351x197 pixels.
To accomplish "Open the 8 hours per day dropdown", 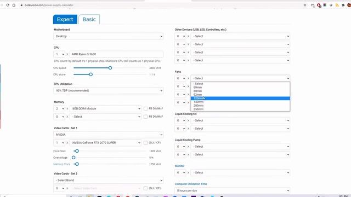I will point(232,190).
